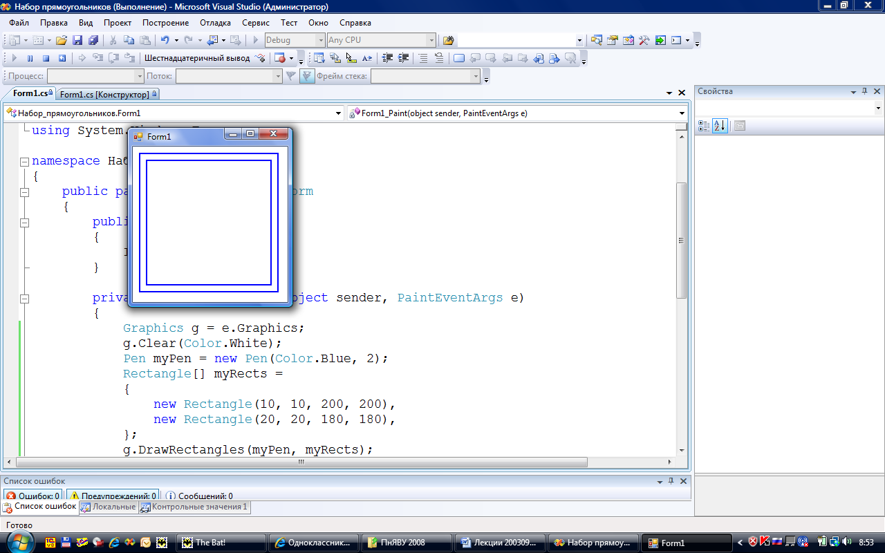Click the Increase Indent icon
The width and height of the screenshot is (885, 553).
(x=403, y=58)
